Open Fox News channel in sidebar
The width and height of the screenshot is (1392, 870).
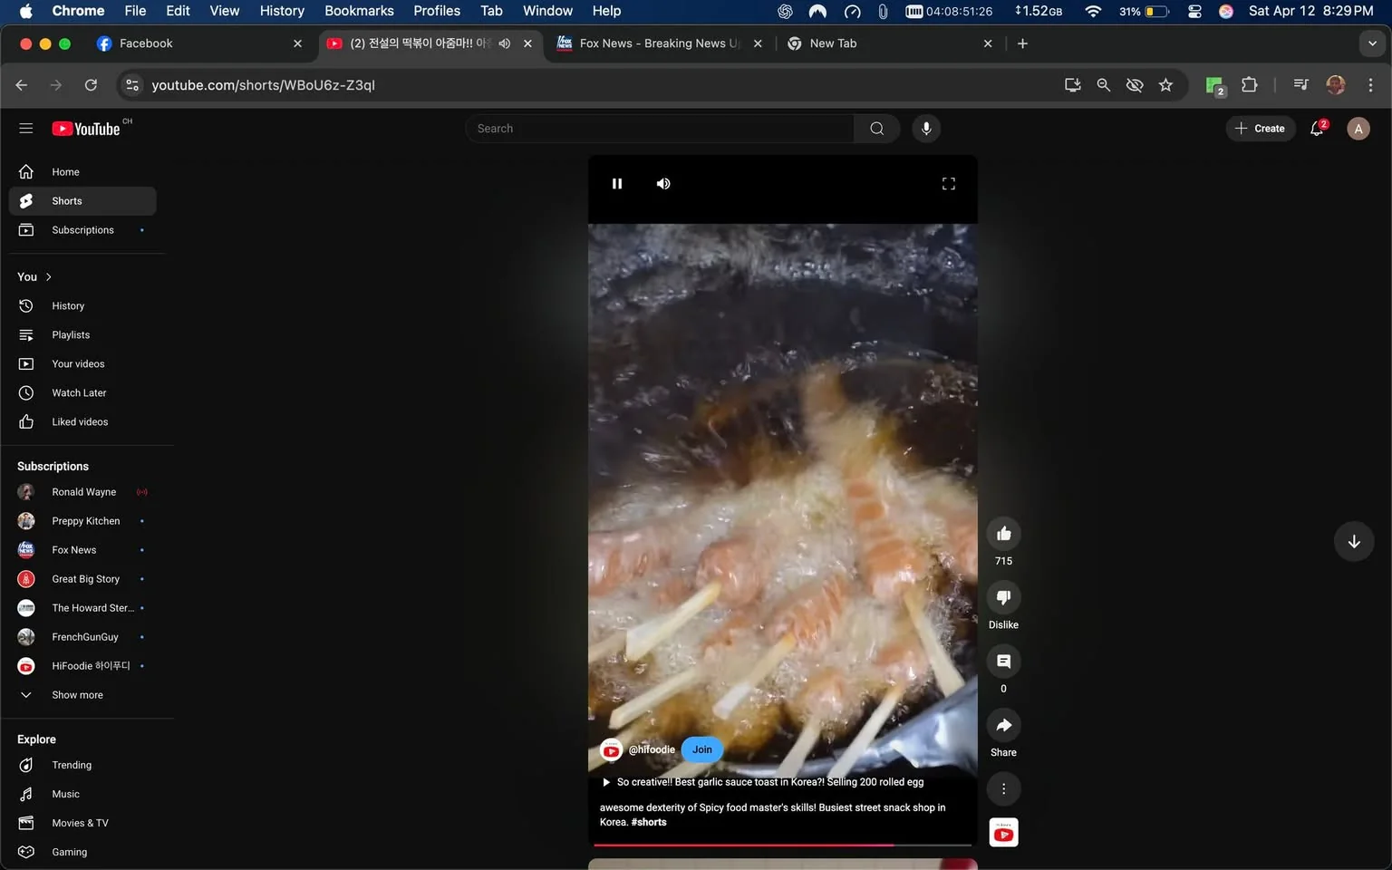pyautogui.click(x=82, y=550)
